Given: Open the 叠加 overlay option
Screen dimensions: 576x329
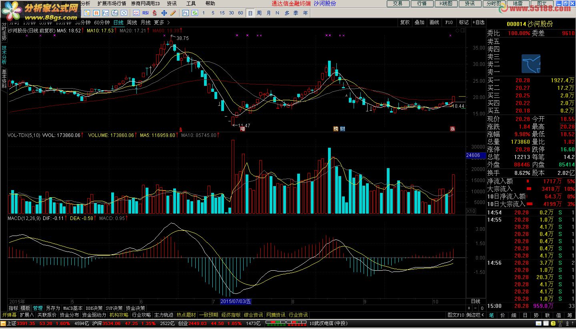Looking at the screenshot, I should (x=419, y=22).
